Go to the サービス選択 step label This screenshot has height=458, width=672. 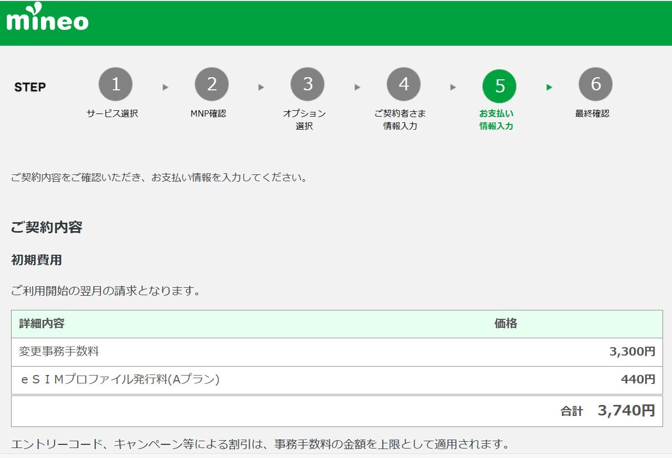[112, 113]
